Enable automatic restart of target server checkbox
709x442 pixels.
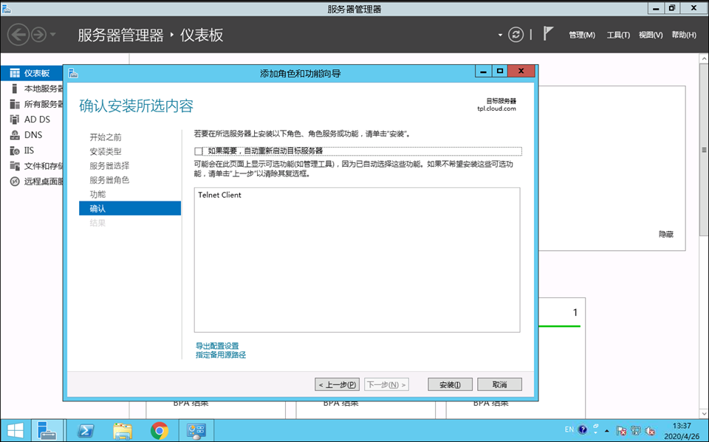(199, 151)
